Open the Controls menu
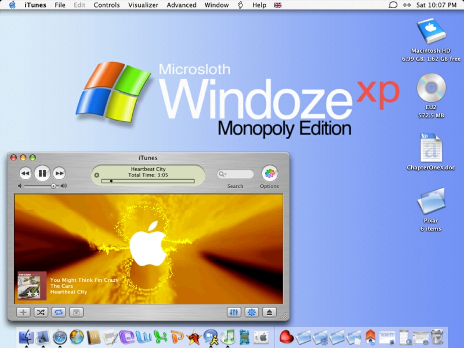This screenshot has width=464, height=348. (107, 5)
